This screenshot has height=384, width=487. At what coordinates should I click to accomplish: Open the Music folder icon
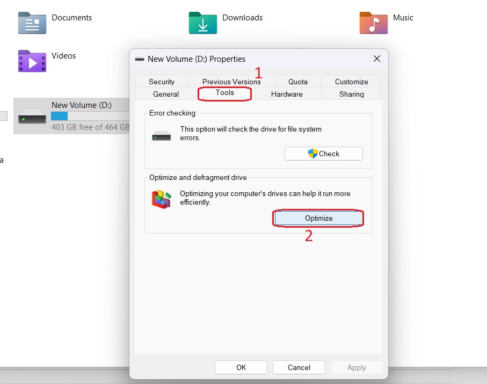[x=373, y=23]
